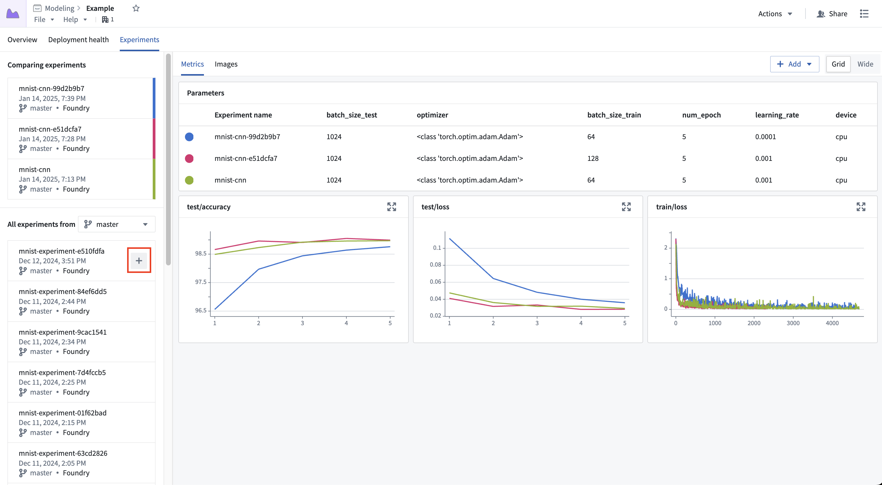Image resolution: width=882 pixels, height=485 pixels.
Task: Select compared experiment mnist-cnn-e51dcfa7 in sidebar
Action: coord(82,139)
